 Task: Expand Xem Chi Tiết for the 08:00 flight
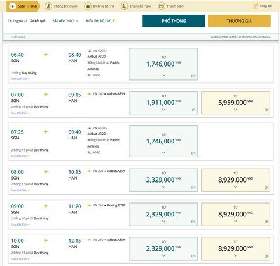(x=20, y=190)
